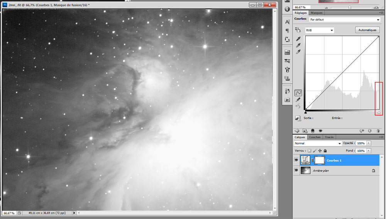
Task: Click the Automatiques button
Action: tap(367, 30)
